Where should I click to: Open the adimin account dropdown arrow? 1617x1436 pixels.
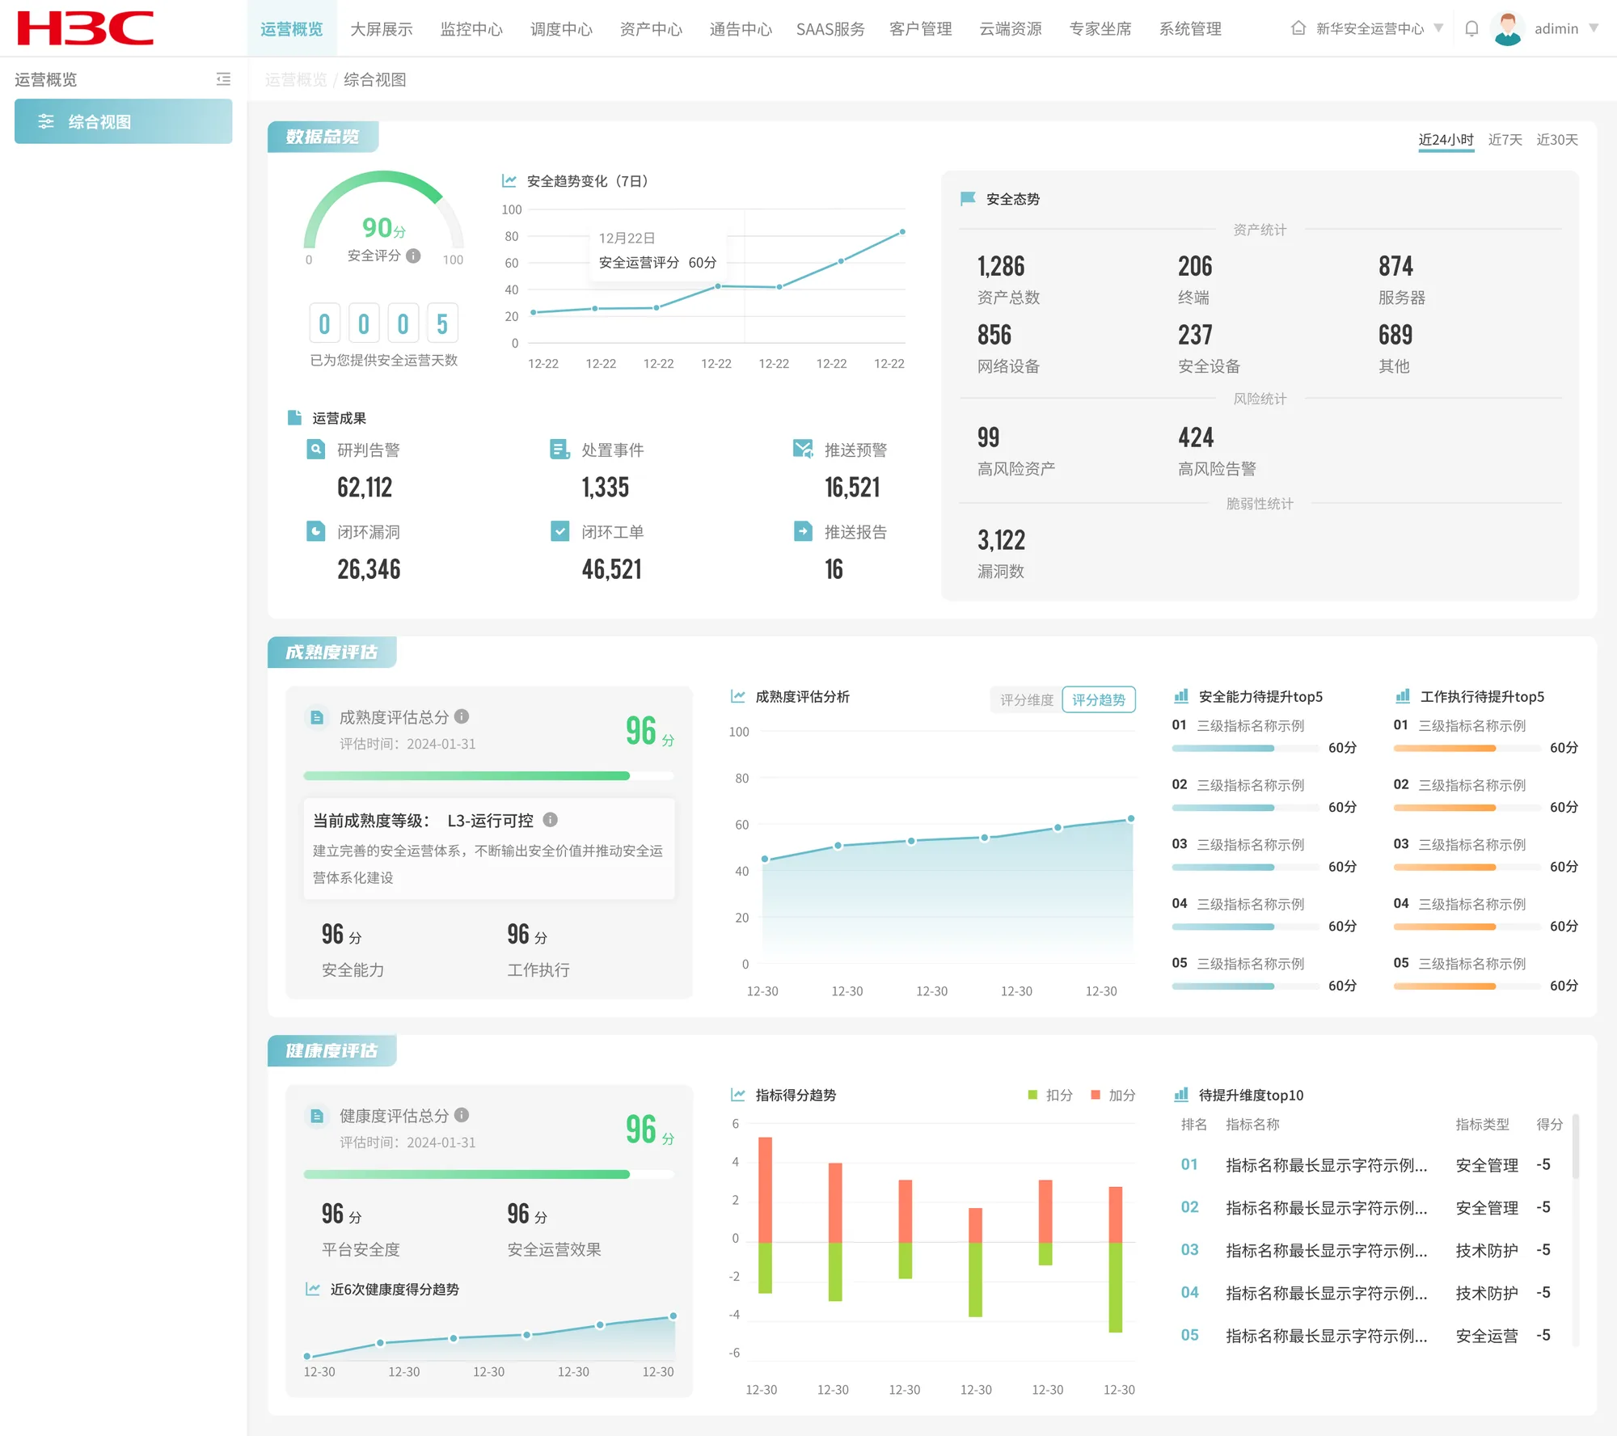[x=1594, y=28]
